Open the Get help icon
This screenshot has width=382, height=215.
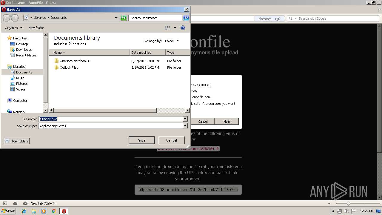183,28
